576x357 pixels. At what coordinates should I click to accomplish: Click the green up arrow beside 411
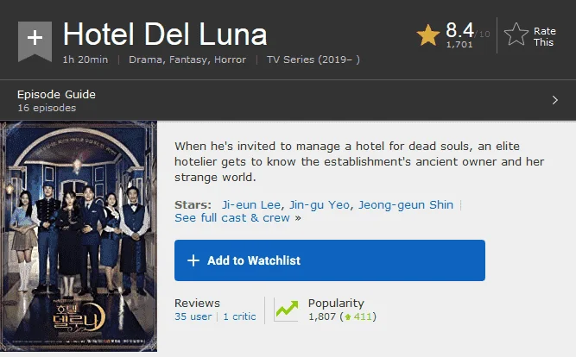[x=347, y=316]
